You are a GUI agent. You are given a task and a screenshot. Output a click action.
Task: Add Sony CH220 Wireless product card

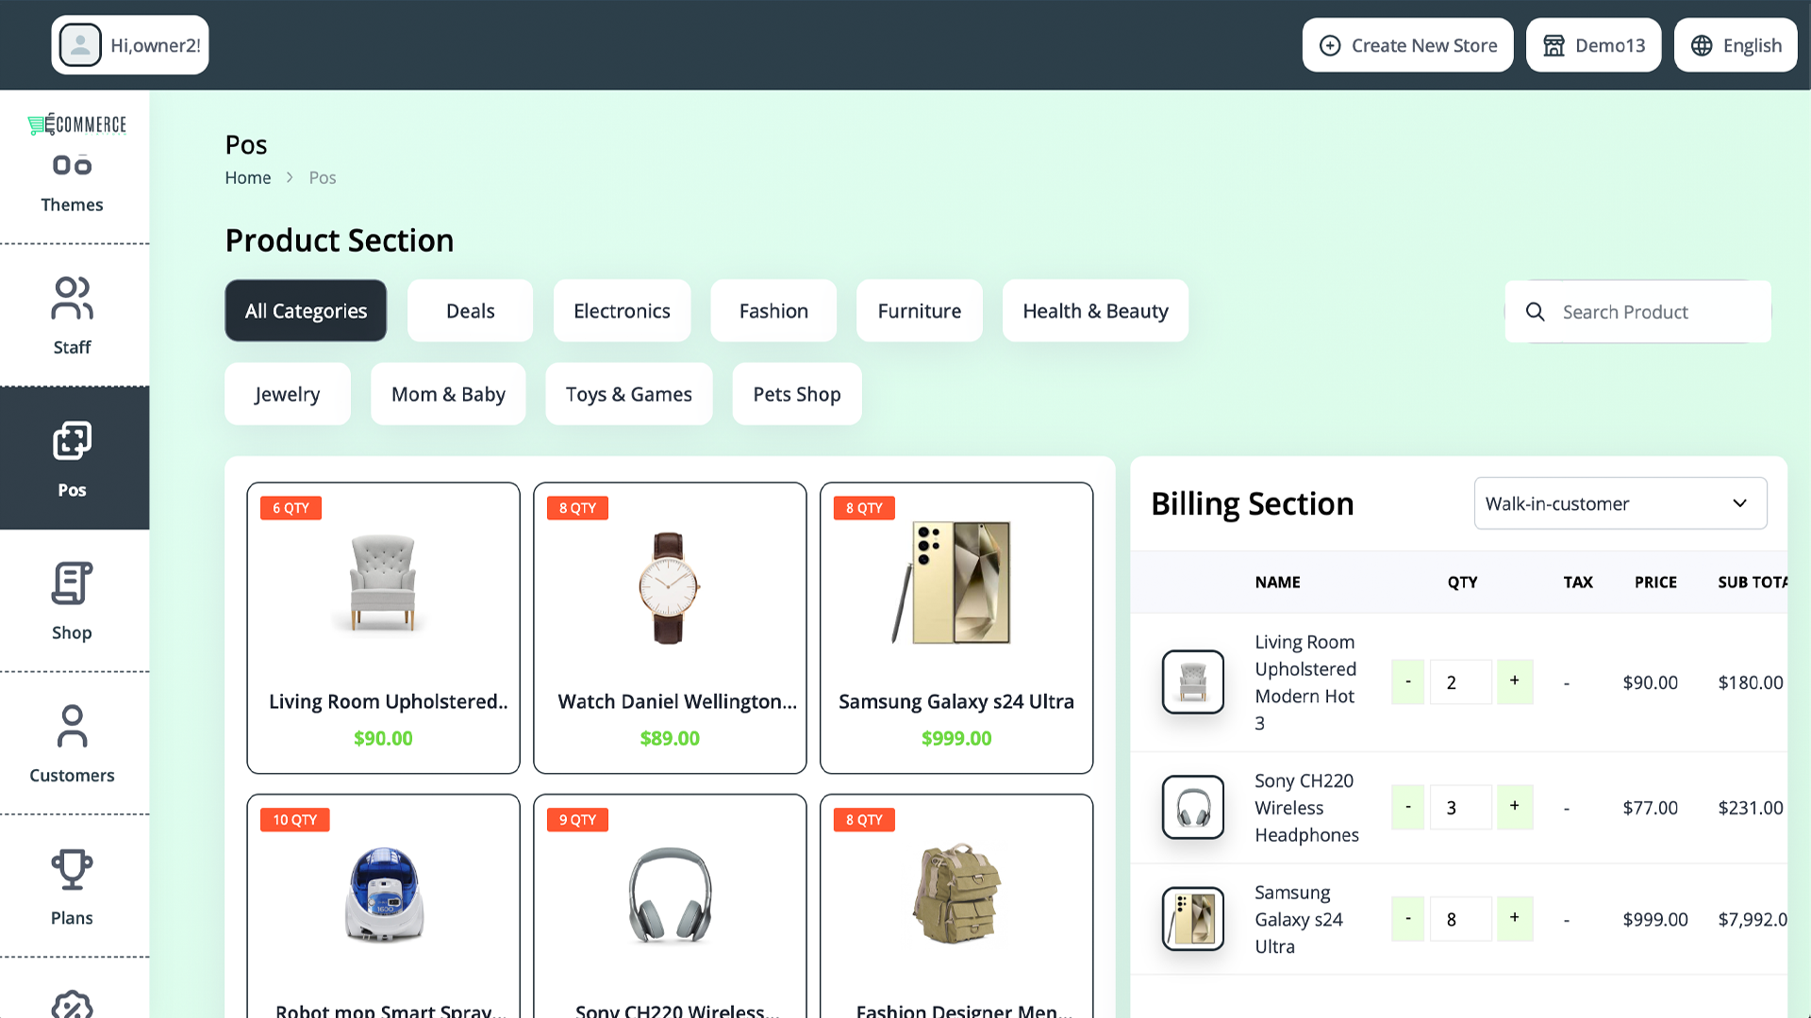coord(670,906)
